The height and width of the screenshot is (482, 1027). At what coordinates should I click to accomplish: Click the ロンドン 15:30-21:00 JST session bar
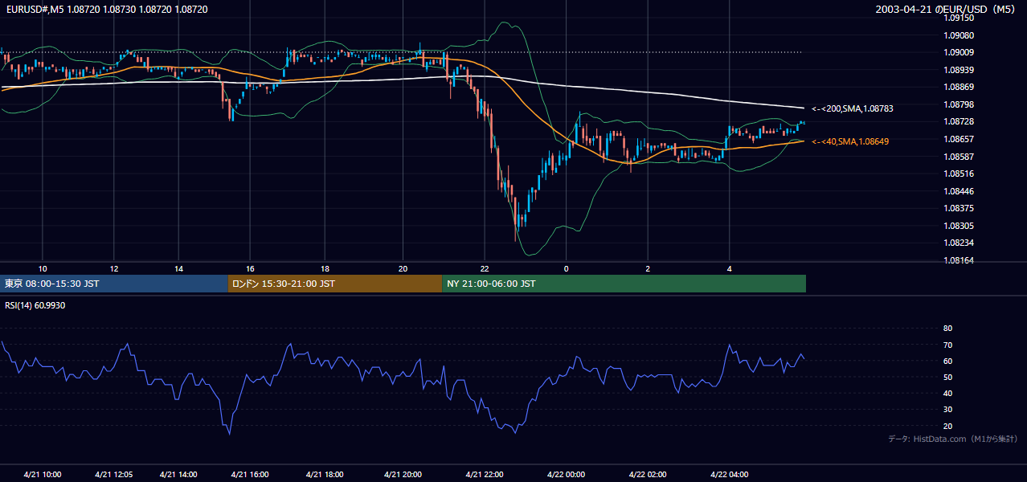335,284
